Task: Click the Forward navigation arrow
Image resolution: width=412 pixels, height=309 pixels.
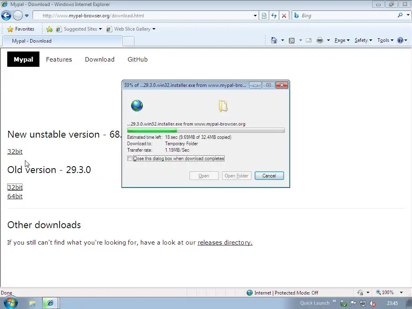Action: 18,16
